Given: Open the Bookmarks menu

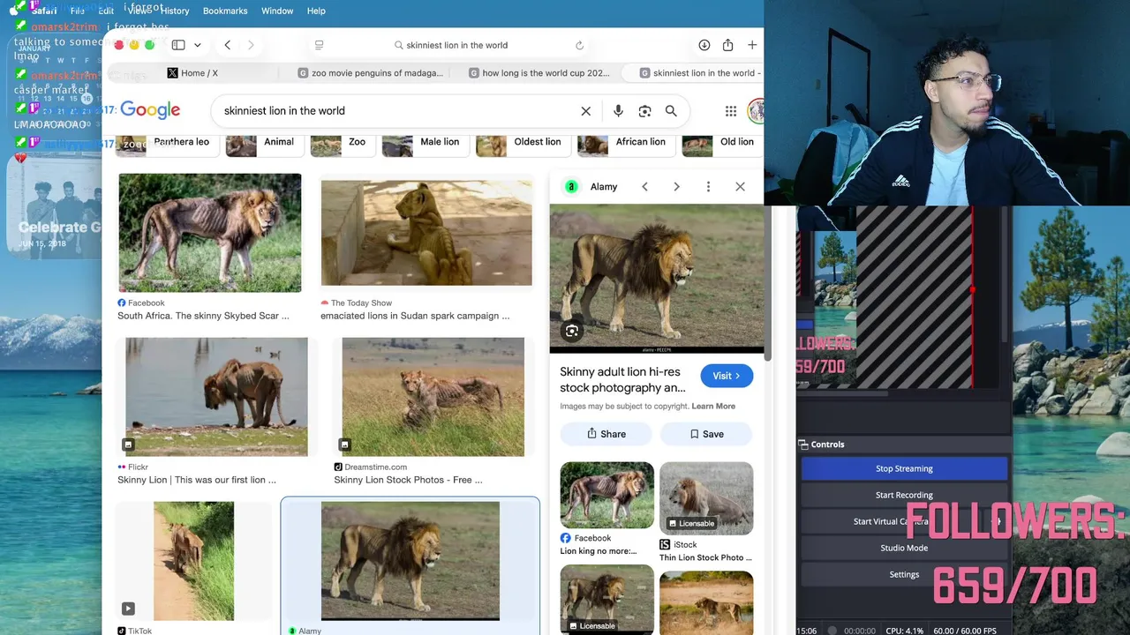Looking at the screenshot, I should pos(225,11).
